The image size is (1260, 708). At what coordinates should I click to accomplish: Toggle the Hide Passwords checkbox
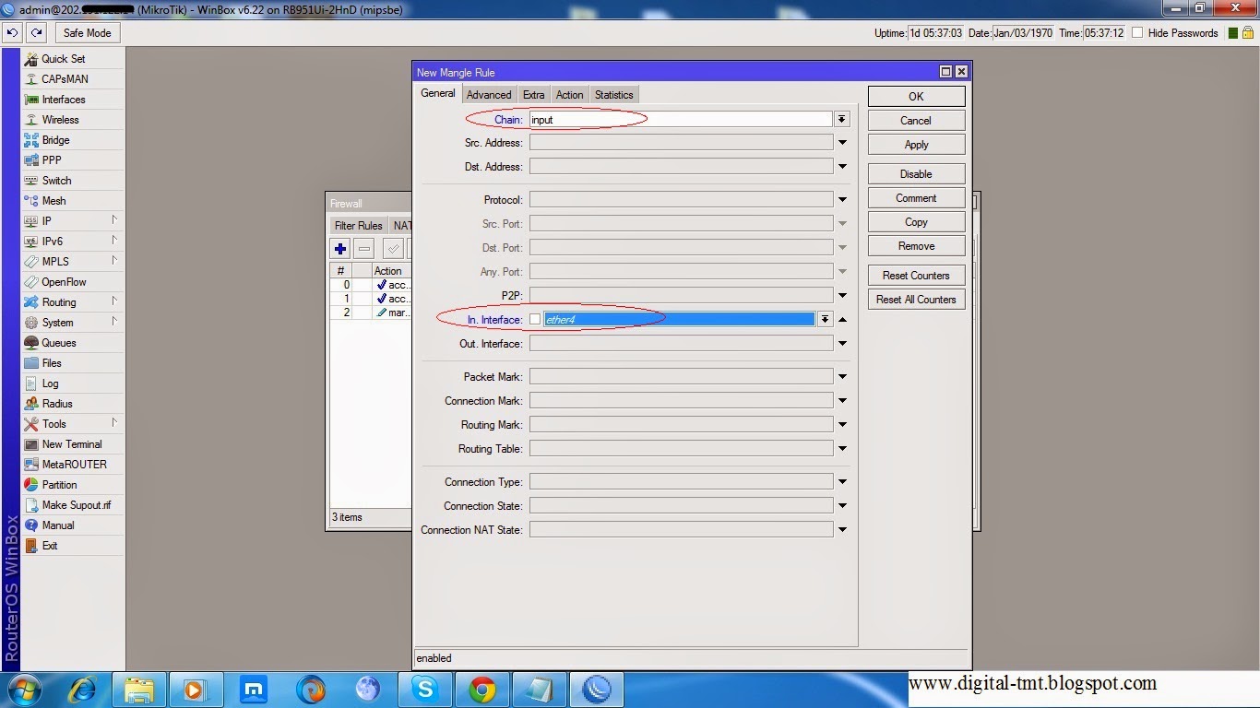(1137, 32)
